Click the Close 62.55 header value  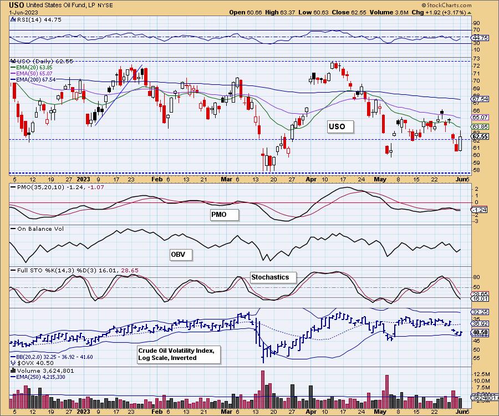[349, 12]
